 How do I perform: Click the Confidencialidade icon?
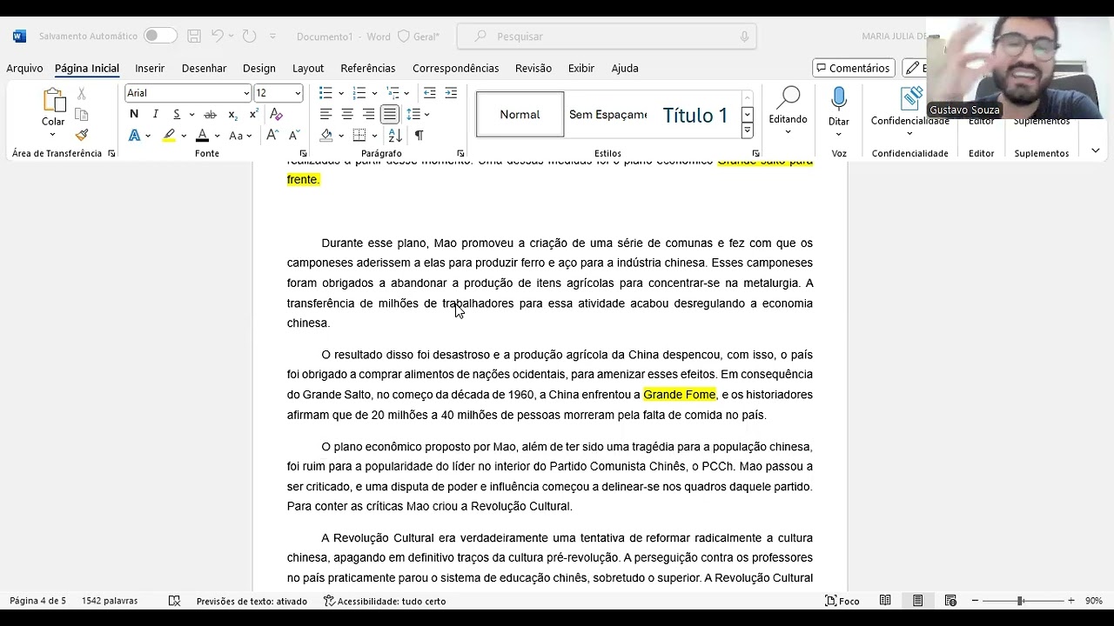tap(910, 98)
